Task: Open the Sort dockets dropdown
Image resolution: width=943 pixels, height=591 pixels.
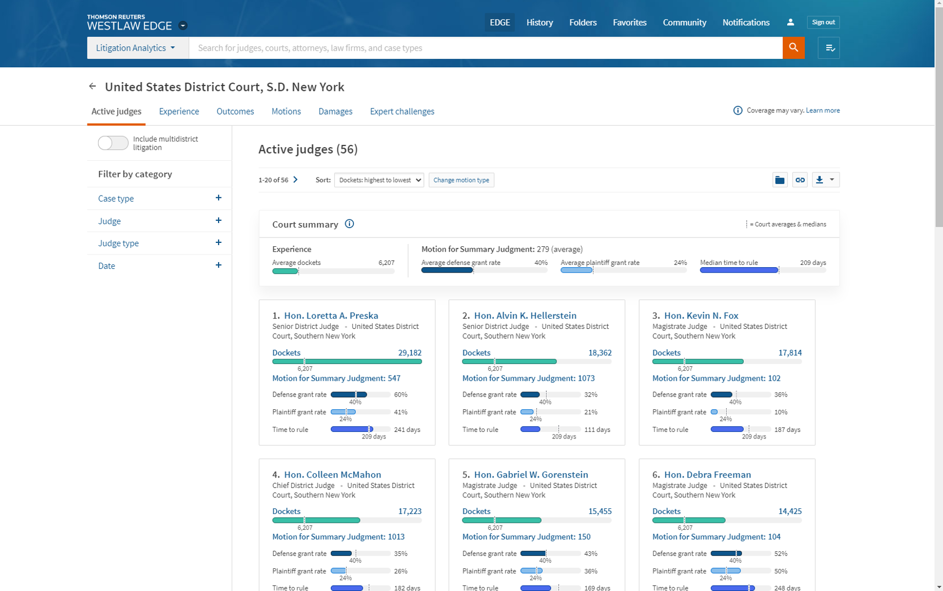Action: click(x=379, y=180)
